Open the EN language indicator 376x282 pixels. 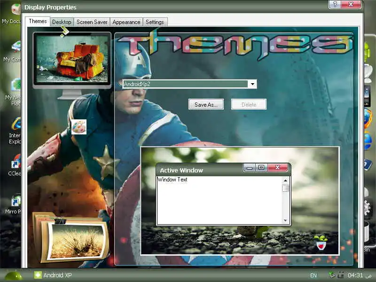[x=313, y=275]
